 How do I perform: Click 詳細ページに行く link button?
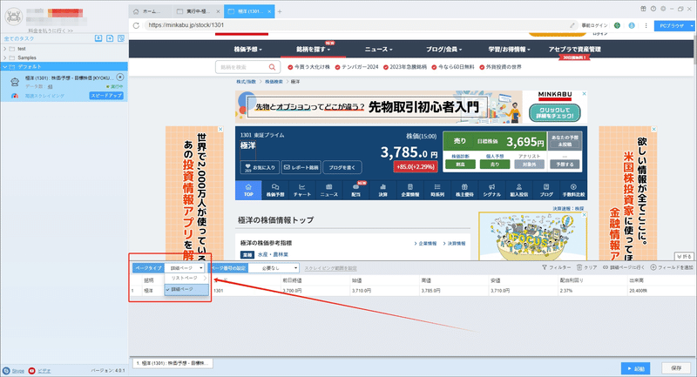(624, 267)
